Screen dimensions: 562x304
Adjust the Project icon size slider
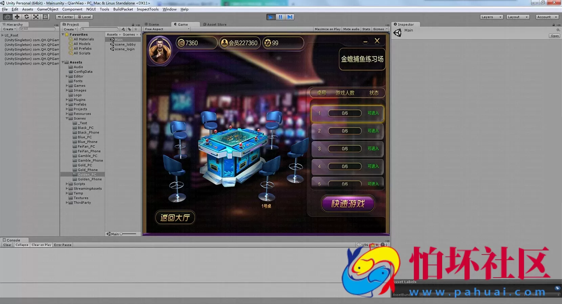(x=128, y=234)
